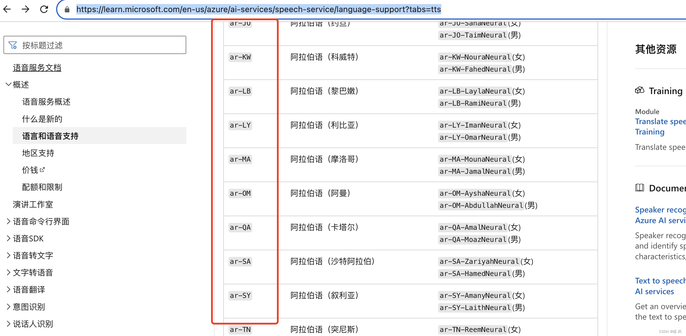Screen dimensions: 686x336
Task: Open the 地区支持 page
Action: (x=38, y=153)
